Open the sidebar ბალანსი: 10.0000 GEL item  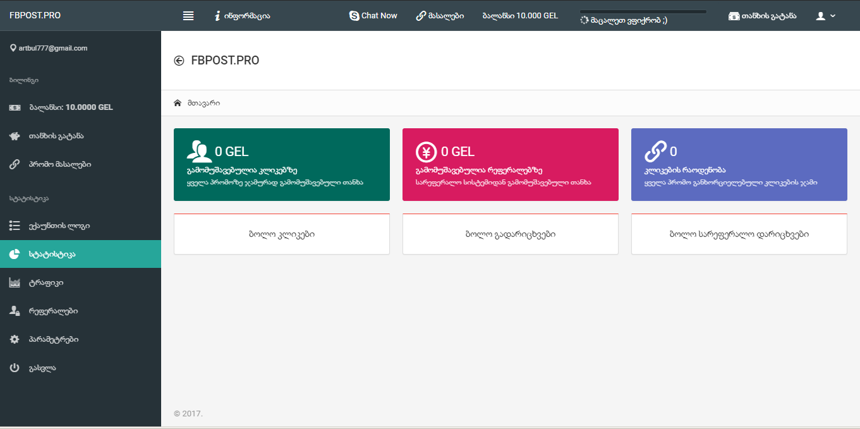click(x=80, y=107)
